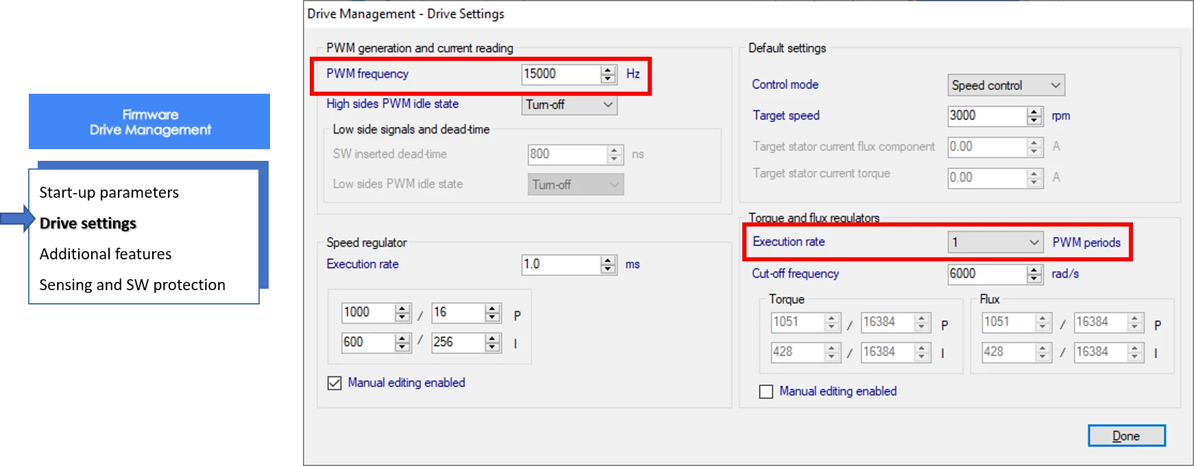Click Speed regulator 'Execution rate' label
1194x466 pixels.
click(363, 264)
